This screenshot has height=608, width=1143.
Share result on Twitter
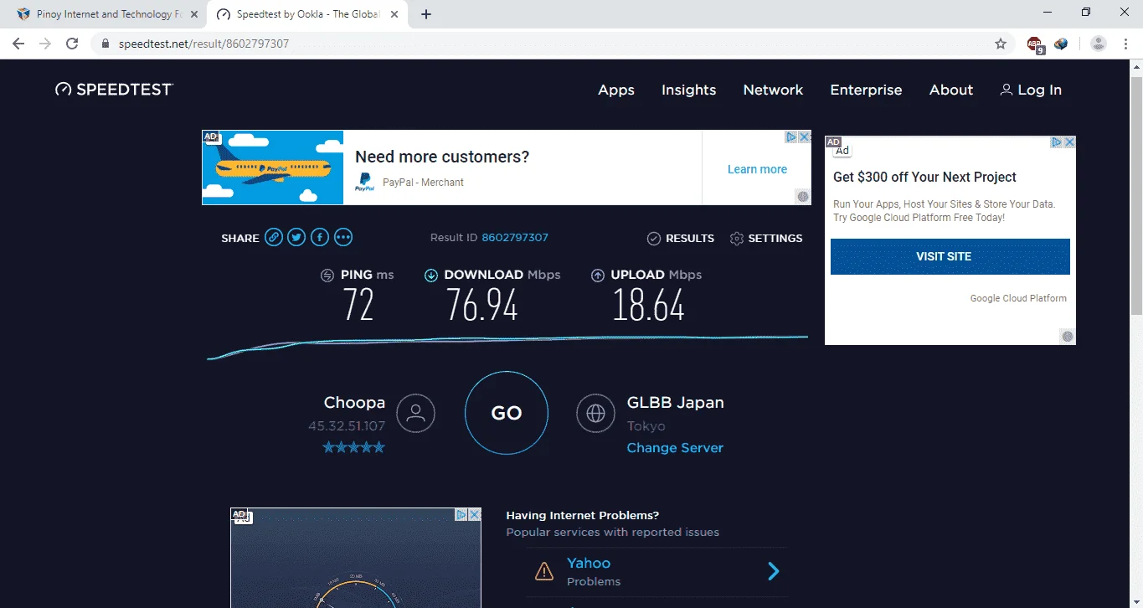click(x=296, y=238)
